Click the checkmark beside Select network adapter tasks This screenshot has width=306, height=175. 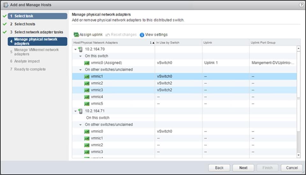pyautogui.click(x=5, y=32)
